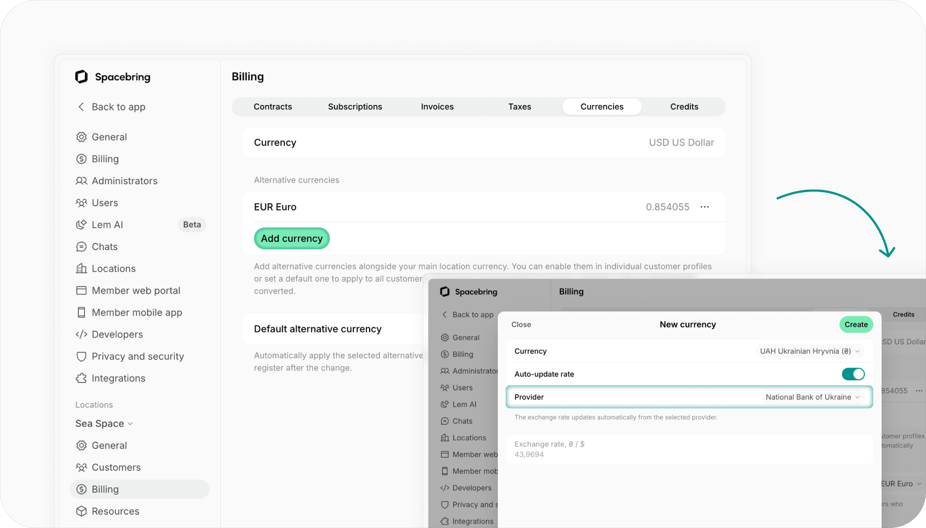Open the three-dot menu for EUR Euro
This screenshot has height=528, width=926.
(x=705, y=207)
